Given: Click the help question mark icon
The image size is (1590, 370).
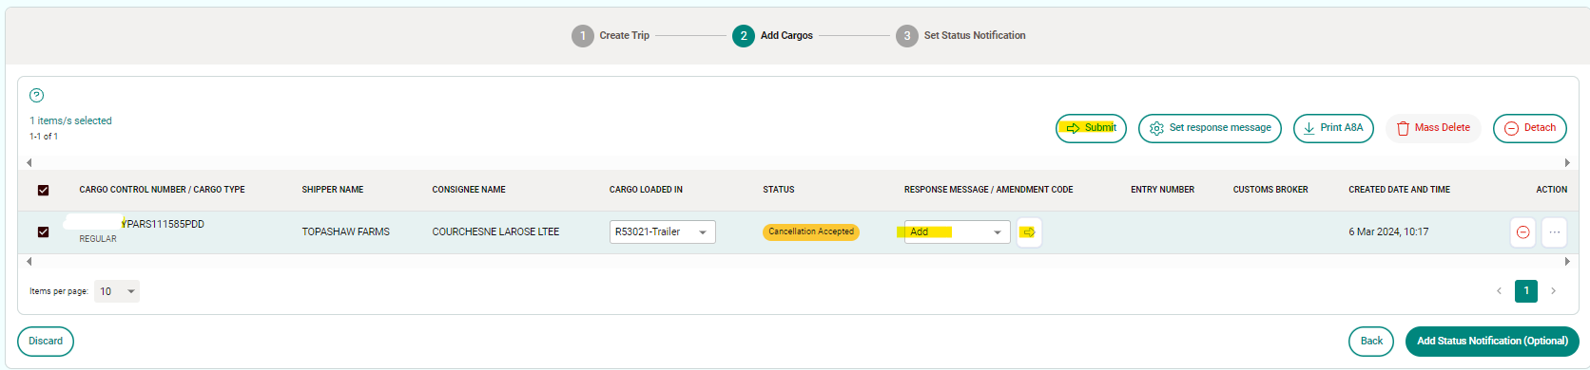Looking at the screenshot, I should point(36,95).
